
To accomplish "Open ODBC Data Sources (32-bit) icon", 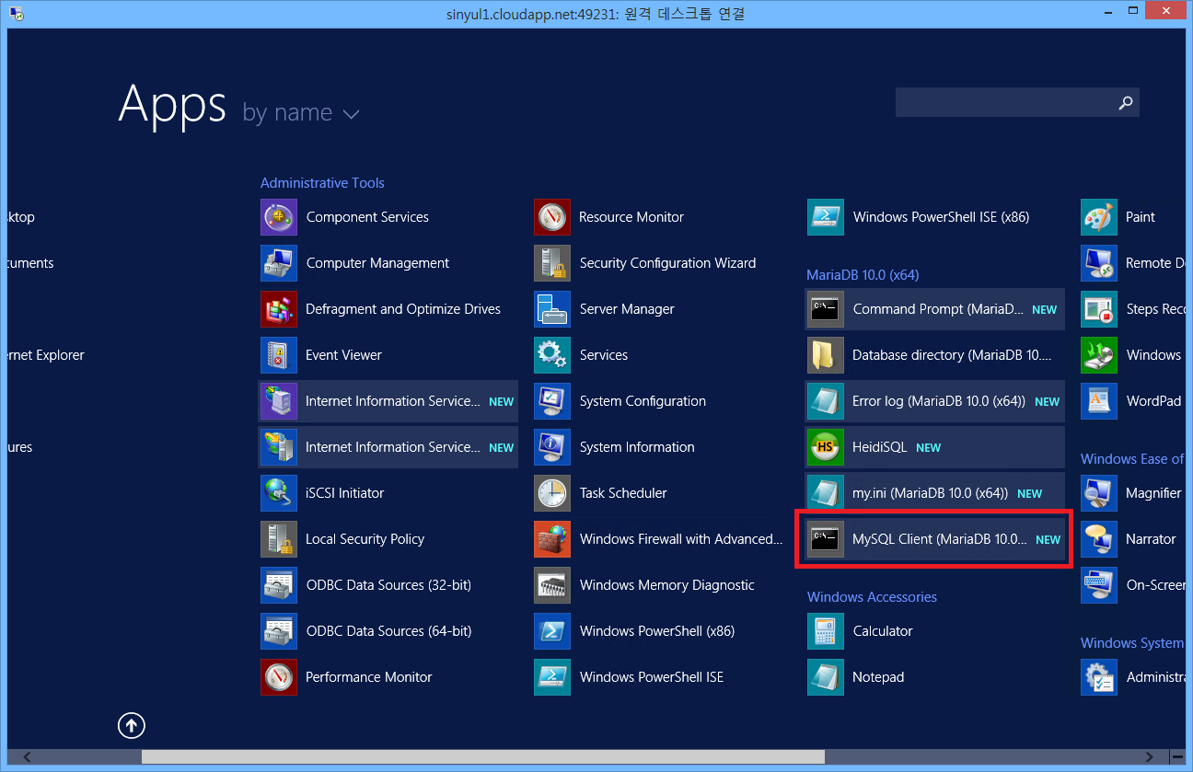I will (279, 585).
